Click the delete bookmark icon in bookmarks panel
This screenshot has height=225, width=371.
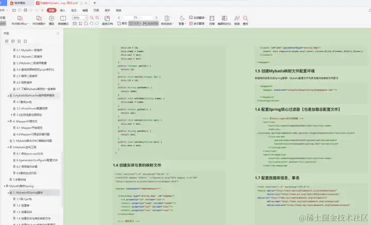(25, 41)
